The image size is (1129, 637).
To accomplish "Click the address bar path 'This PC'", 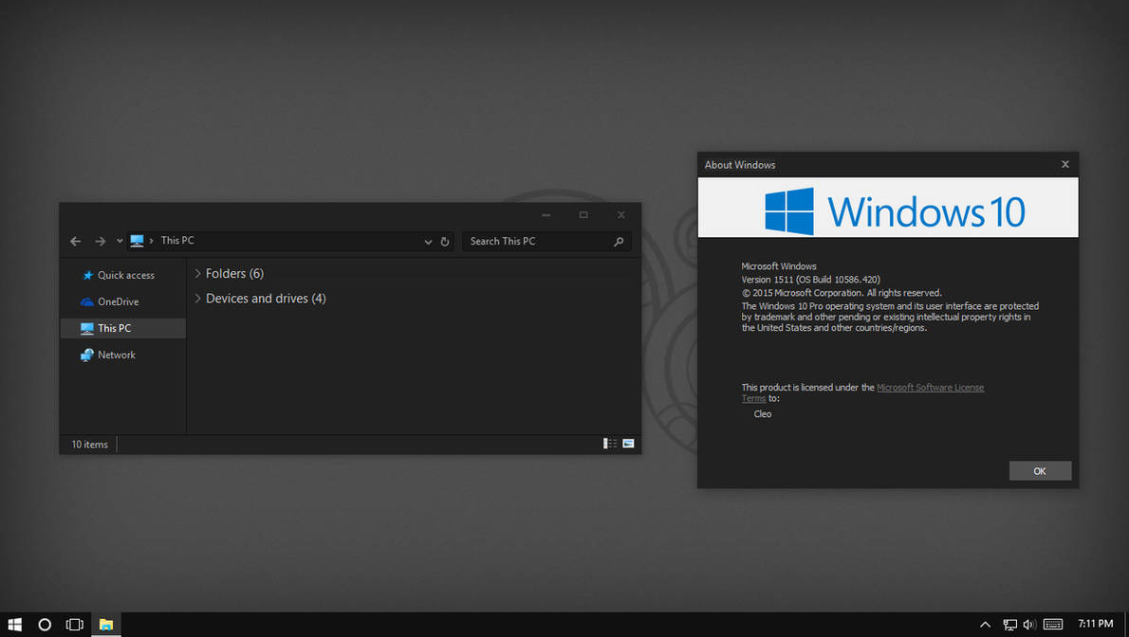I will pyautogui.click(x=177, y=241).
